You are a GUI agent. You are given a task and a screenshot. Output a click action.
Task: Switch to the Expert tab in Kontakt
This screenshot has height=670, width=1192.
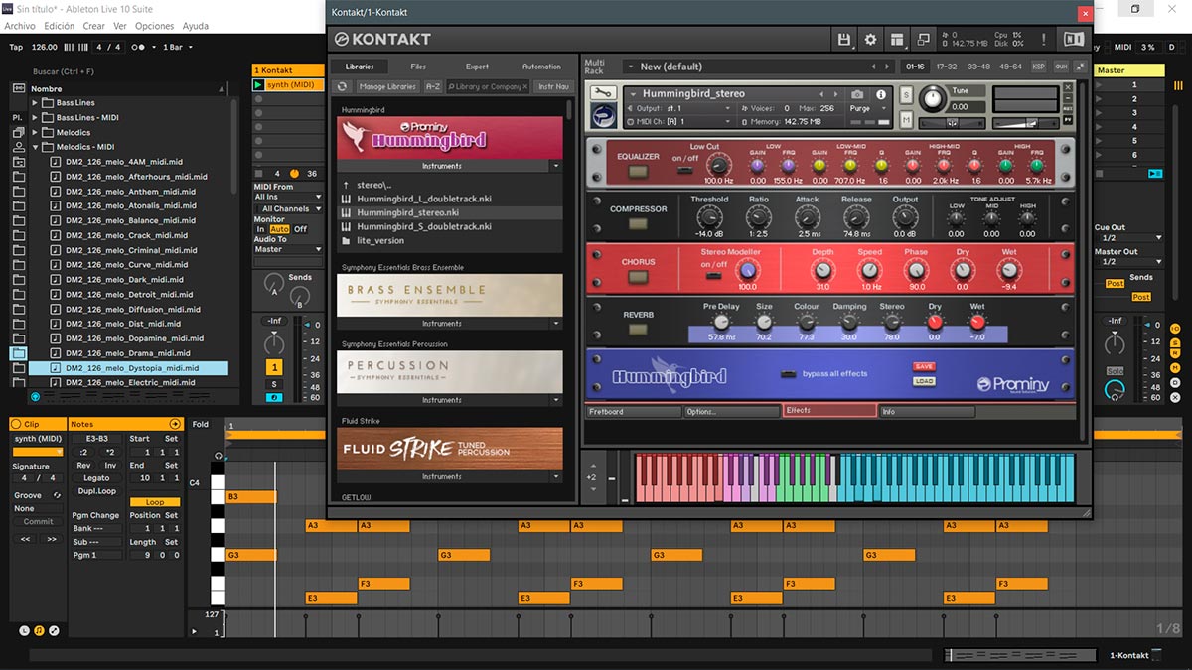point(478,67)
